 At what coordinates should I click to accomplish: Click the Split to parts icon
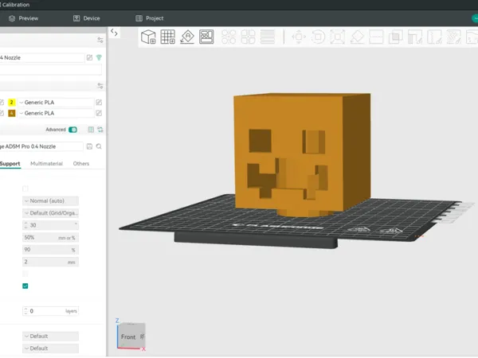pos(248,37)
